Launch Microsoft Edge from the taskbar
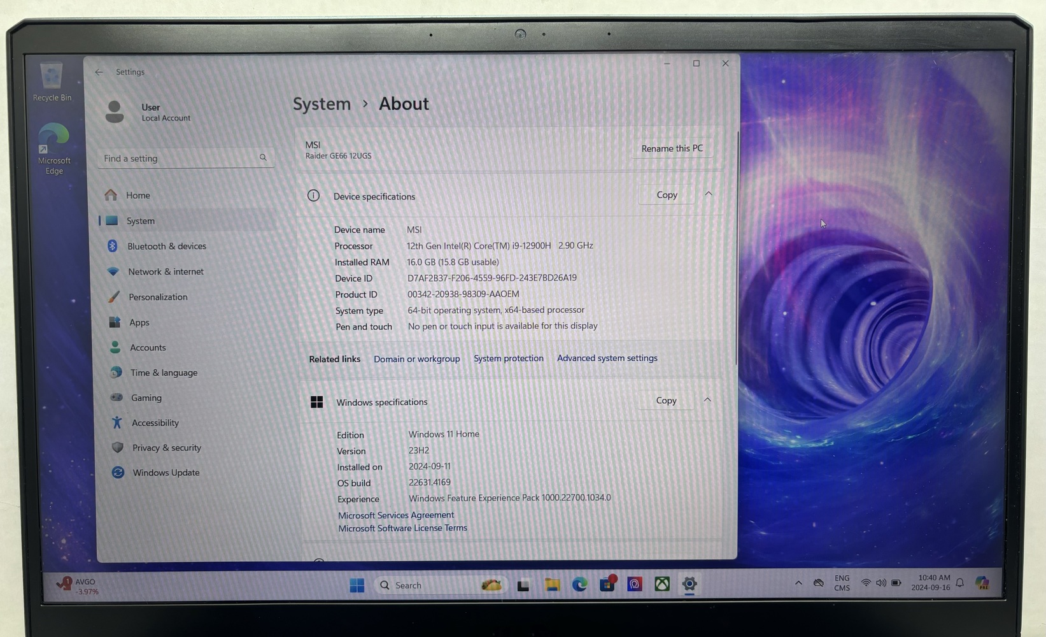The height and width of the screenshot is (637, 1046). click(579, 584)
